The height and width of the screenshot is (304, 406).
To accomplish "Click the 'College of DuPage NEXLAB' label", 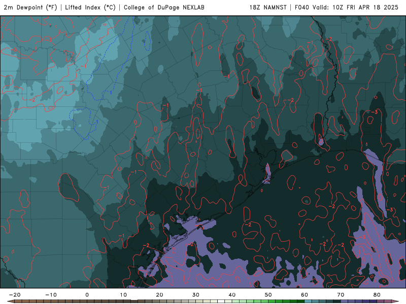I will [x=164, y=7].
